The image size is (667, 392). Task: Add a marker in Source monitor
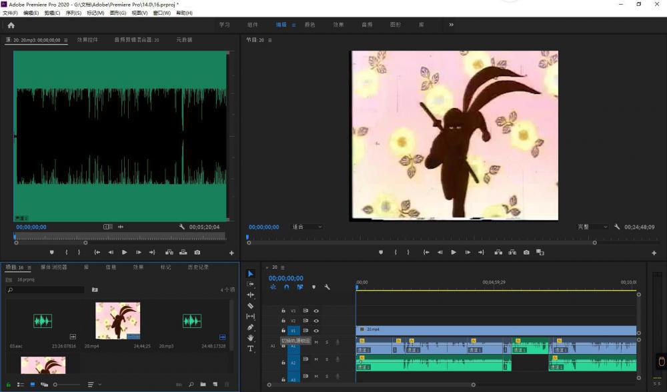[52, 252]
